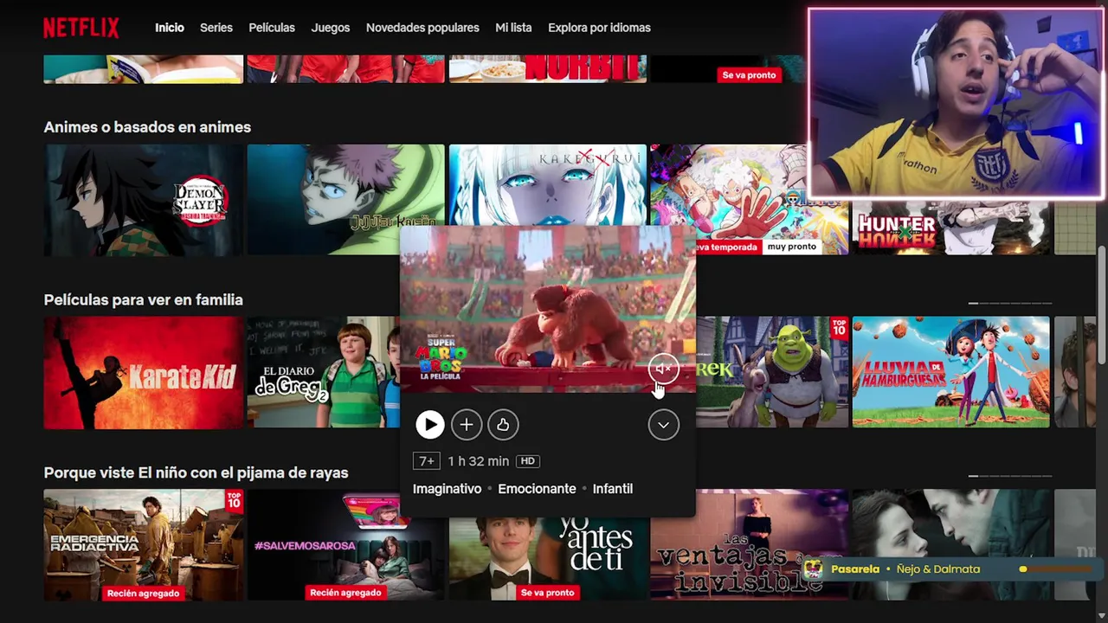The width and height of the screenshot is (1108, 623).
Task: Open the Karate Kid movie thumbnail
Action: tap(144, 372)
